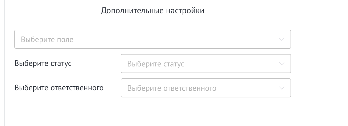The image size is (348, 126).
Task: Click the "Выберите ответственного" label on the left
Action: 59,88
